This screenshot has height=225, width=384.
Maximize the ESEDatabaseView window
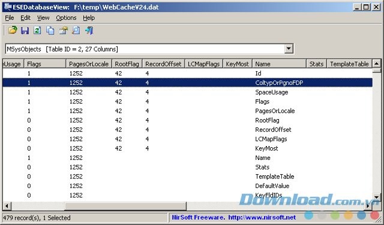[366, 7]
